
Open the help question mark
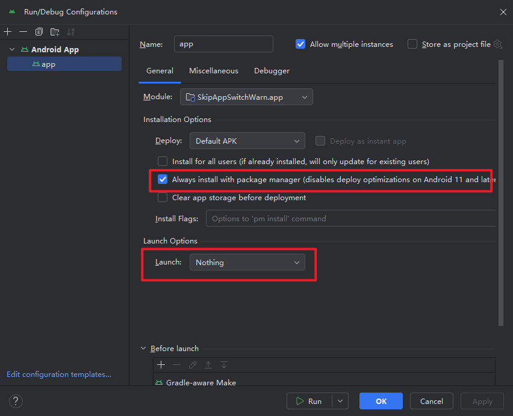click(x=16, y=401)
